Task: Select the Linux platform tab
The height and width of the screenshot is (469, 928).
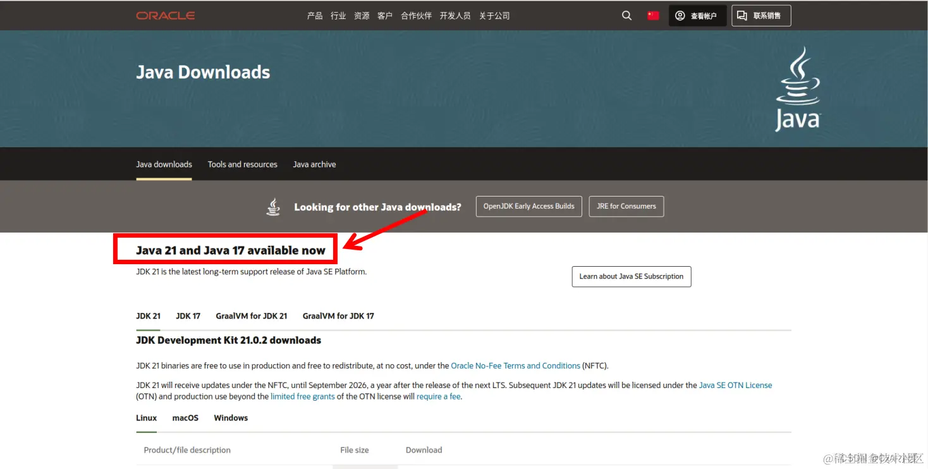Action: coord(146,418)
